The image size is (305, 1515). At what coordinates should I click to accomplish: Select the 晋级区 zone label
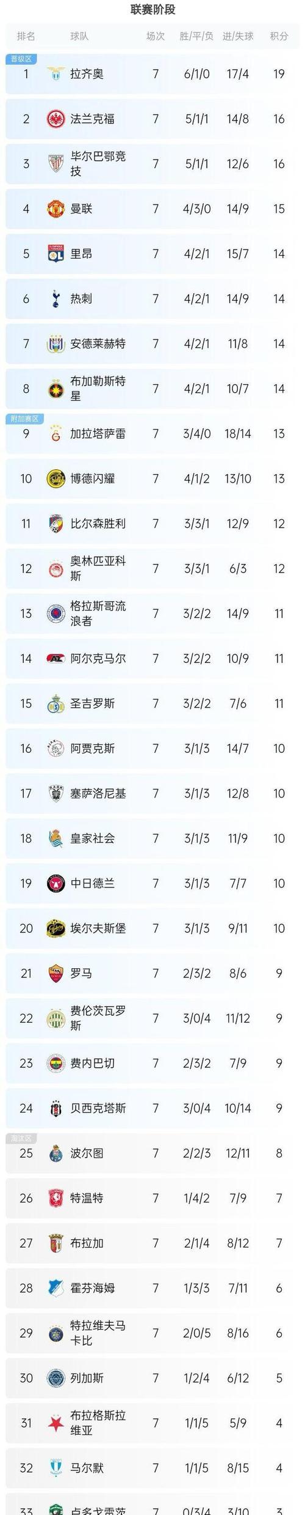tap(22, 59)
